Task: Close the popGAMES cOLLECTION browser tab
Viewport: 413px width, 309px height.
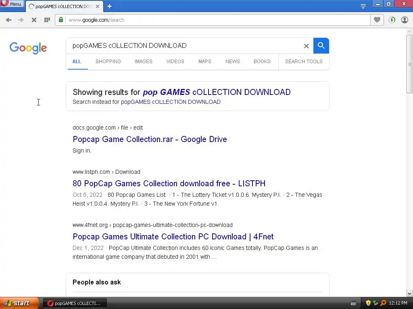Action: pyautogui.click(x=98, y=6)
